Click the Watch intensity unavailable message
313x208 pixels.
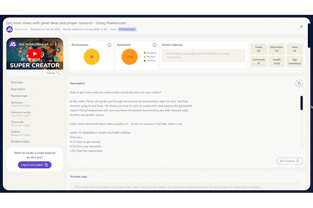pyautogui.click(x=203, y=55)
